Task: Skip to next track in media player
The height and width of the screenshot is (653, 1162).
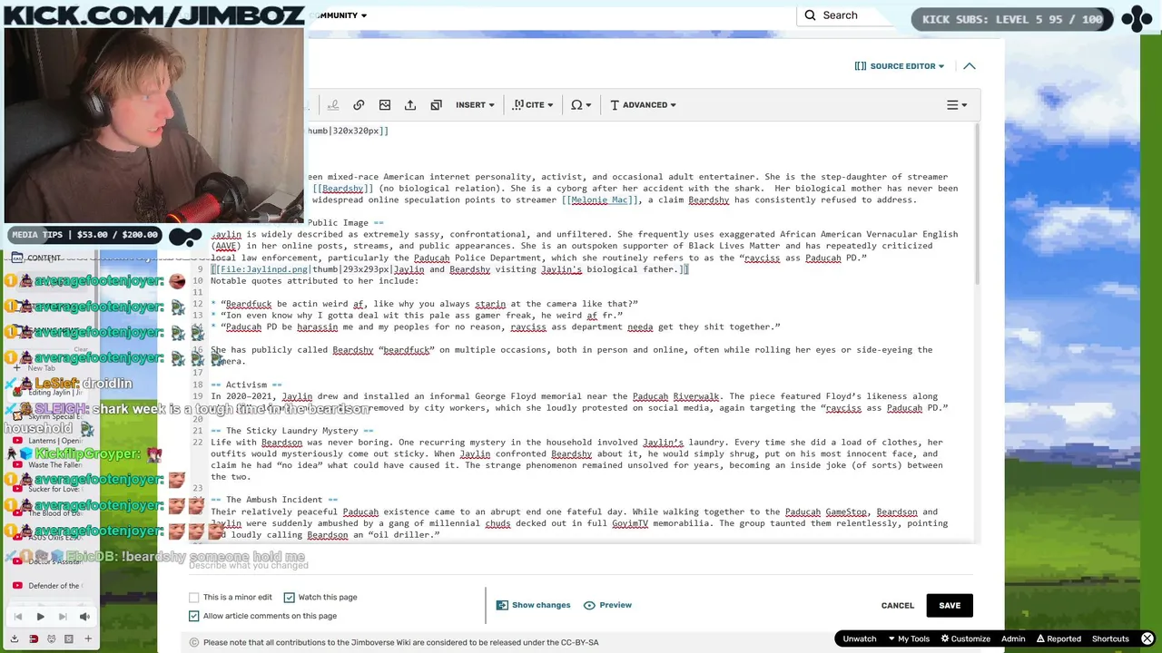Action: (x=63, y=617)
